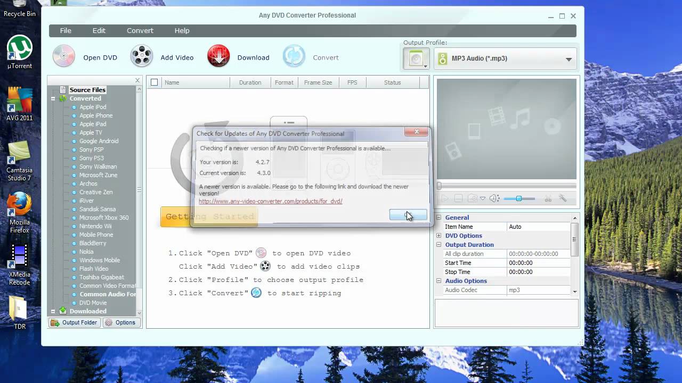This screenshot has width=682, height=383.
Task: Click the Stop Time value field
Action: (539, 272)
